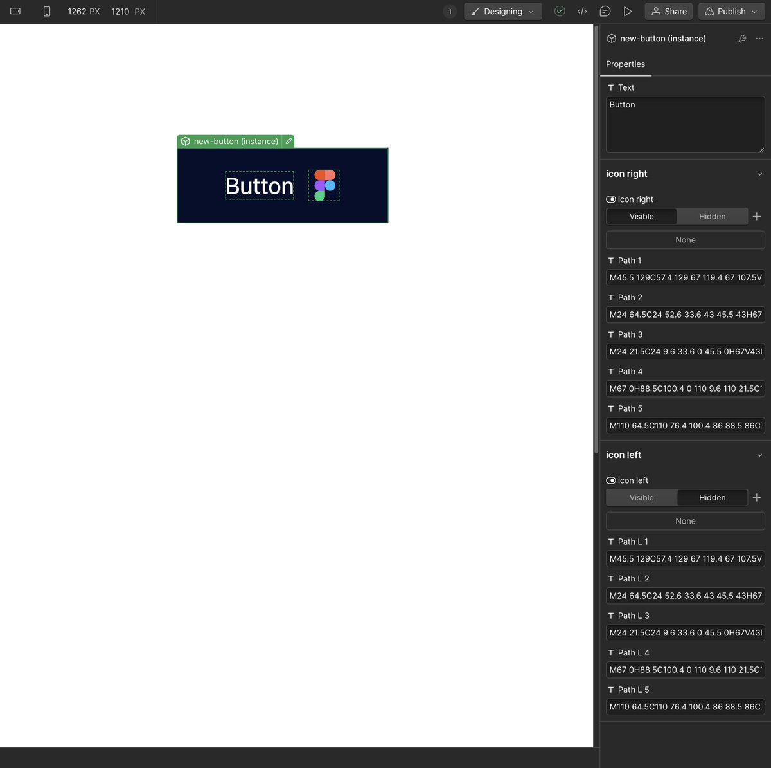This screenshot has width=771, height=768.
Task: Click the Path 4 input field
Action: [x=686, y=389]
